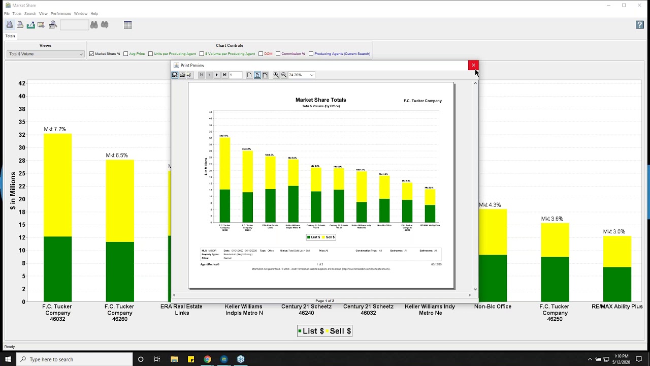Go to next page in Print Preview
Screen dimensions: 650x366
click(x=217, y=75)
